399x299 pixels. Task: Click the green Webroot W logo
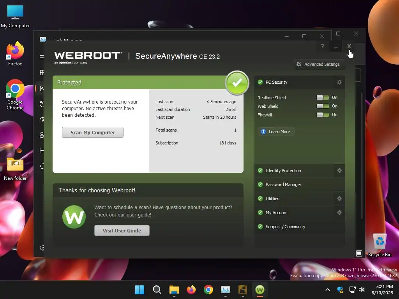74,217
